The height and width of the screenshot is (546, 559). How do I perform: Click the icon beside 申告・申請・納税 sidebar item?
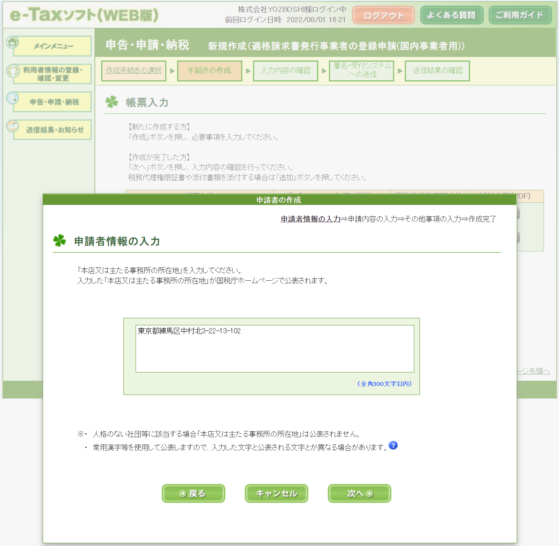(13, 98)
